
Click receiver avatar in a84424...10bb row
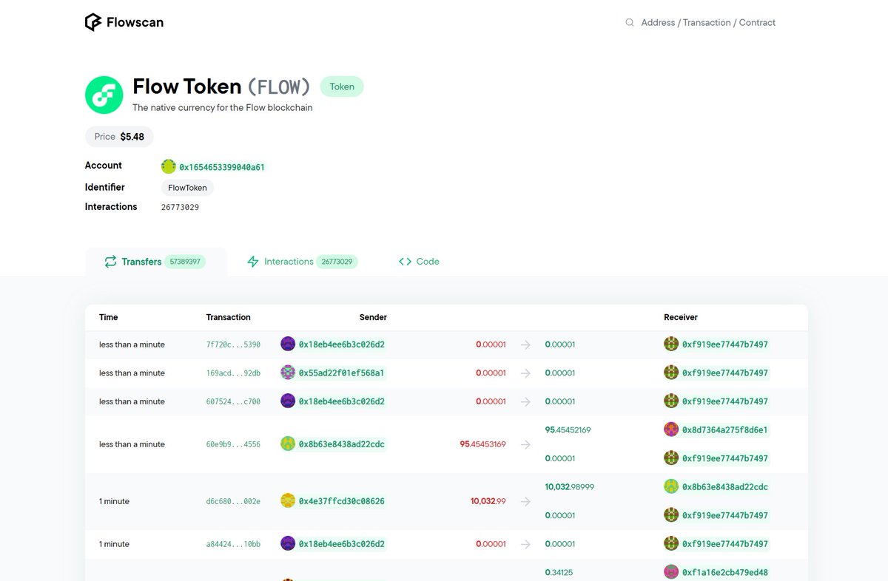pyautogui.click(x=671, y=543)
